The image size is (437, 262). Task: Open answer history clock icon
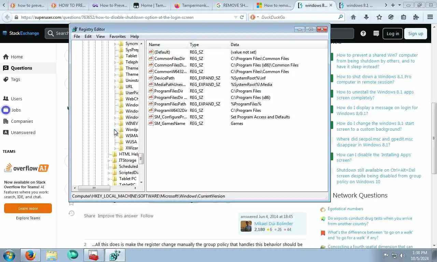pyautogui.click(x=71, y=213)
